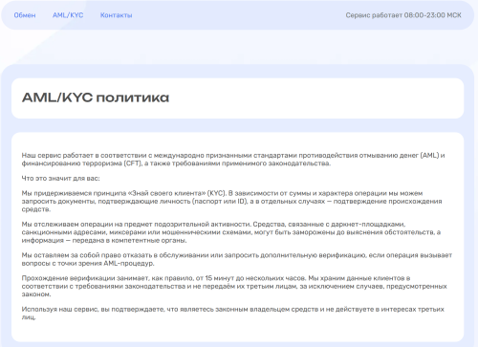The image size is (478, 347).
Task: Select paragraph starting Используя наш сервис
Action: pos(232,313)
